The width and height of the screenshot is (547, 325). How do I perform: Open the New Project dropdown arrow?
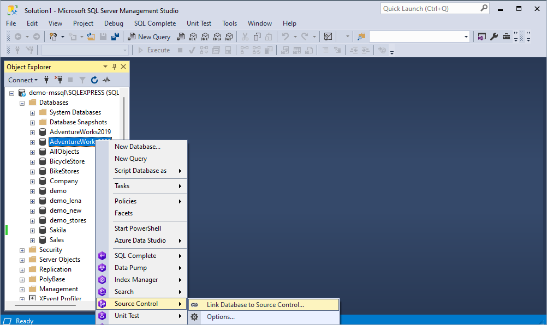click(x=63, y=37)
